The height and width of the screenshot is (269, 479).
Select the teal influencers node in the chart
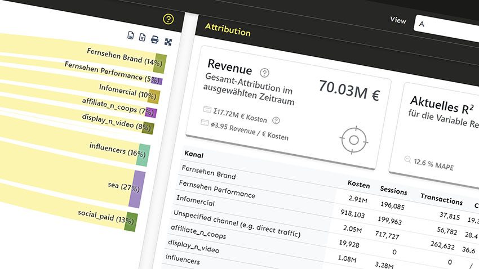(143, 154)
